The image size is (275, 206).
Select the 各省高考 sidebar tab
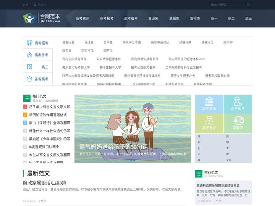(x=38, y=79)
